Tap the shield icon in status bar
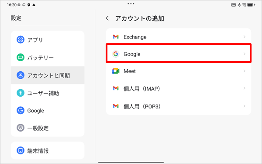The height and width of the screenshot is (164, 262). 29,5
